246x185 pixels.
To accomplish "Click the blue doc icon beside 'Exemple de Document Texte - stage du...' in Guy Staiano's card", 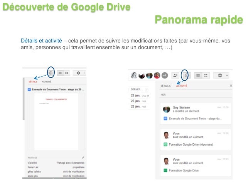I will (165, 119).
